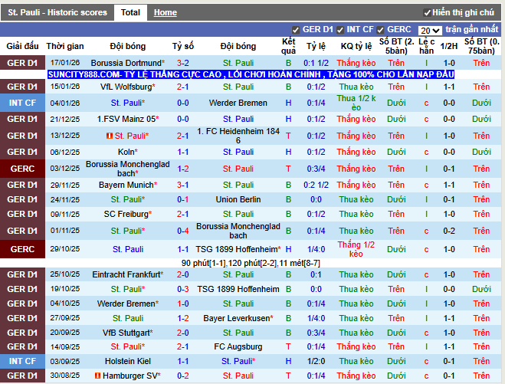Viewport: 505px width, 384px height.
Task: Open the Home tab
Action: click(165, 12)
